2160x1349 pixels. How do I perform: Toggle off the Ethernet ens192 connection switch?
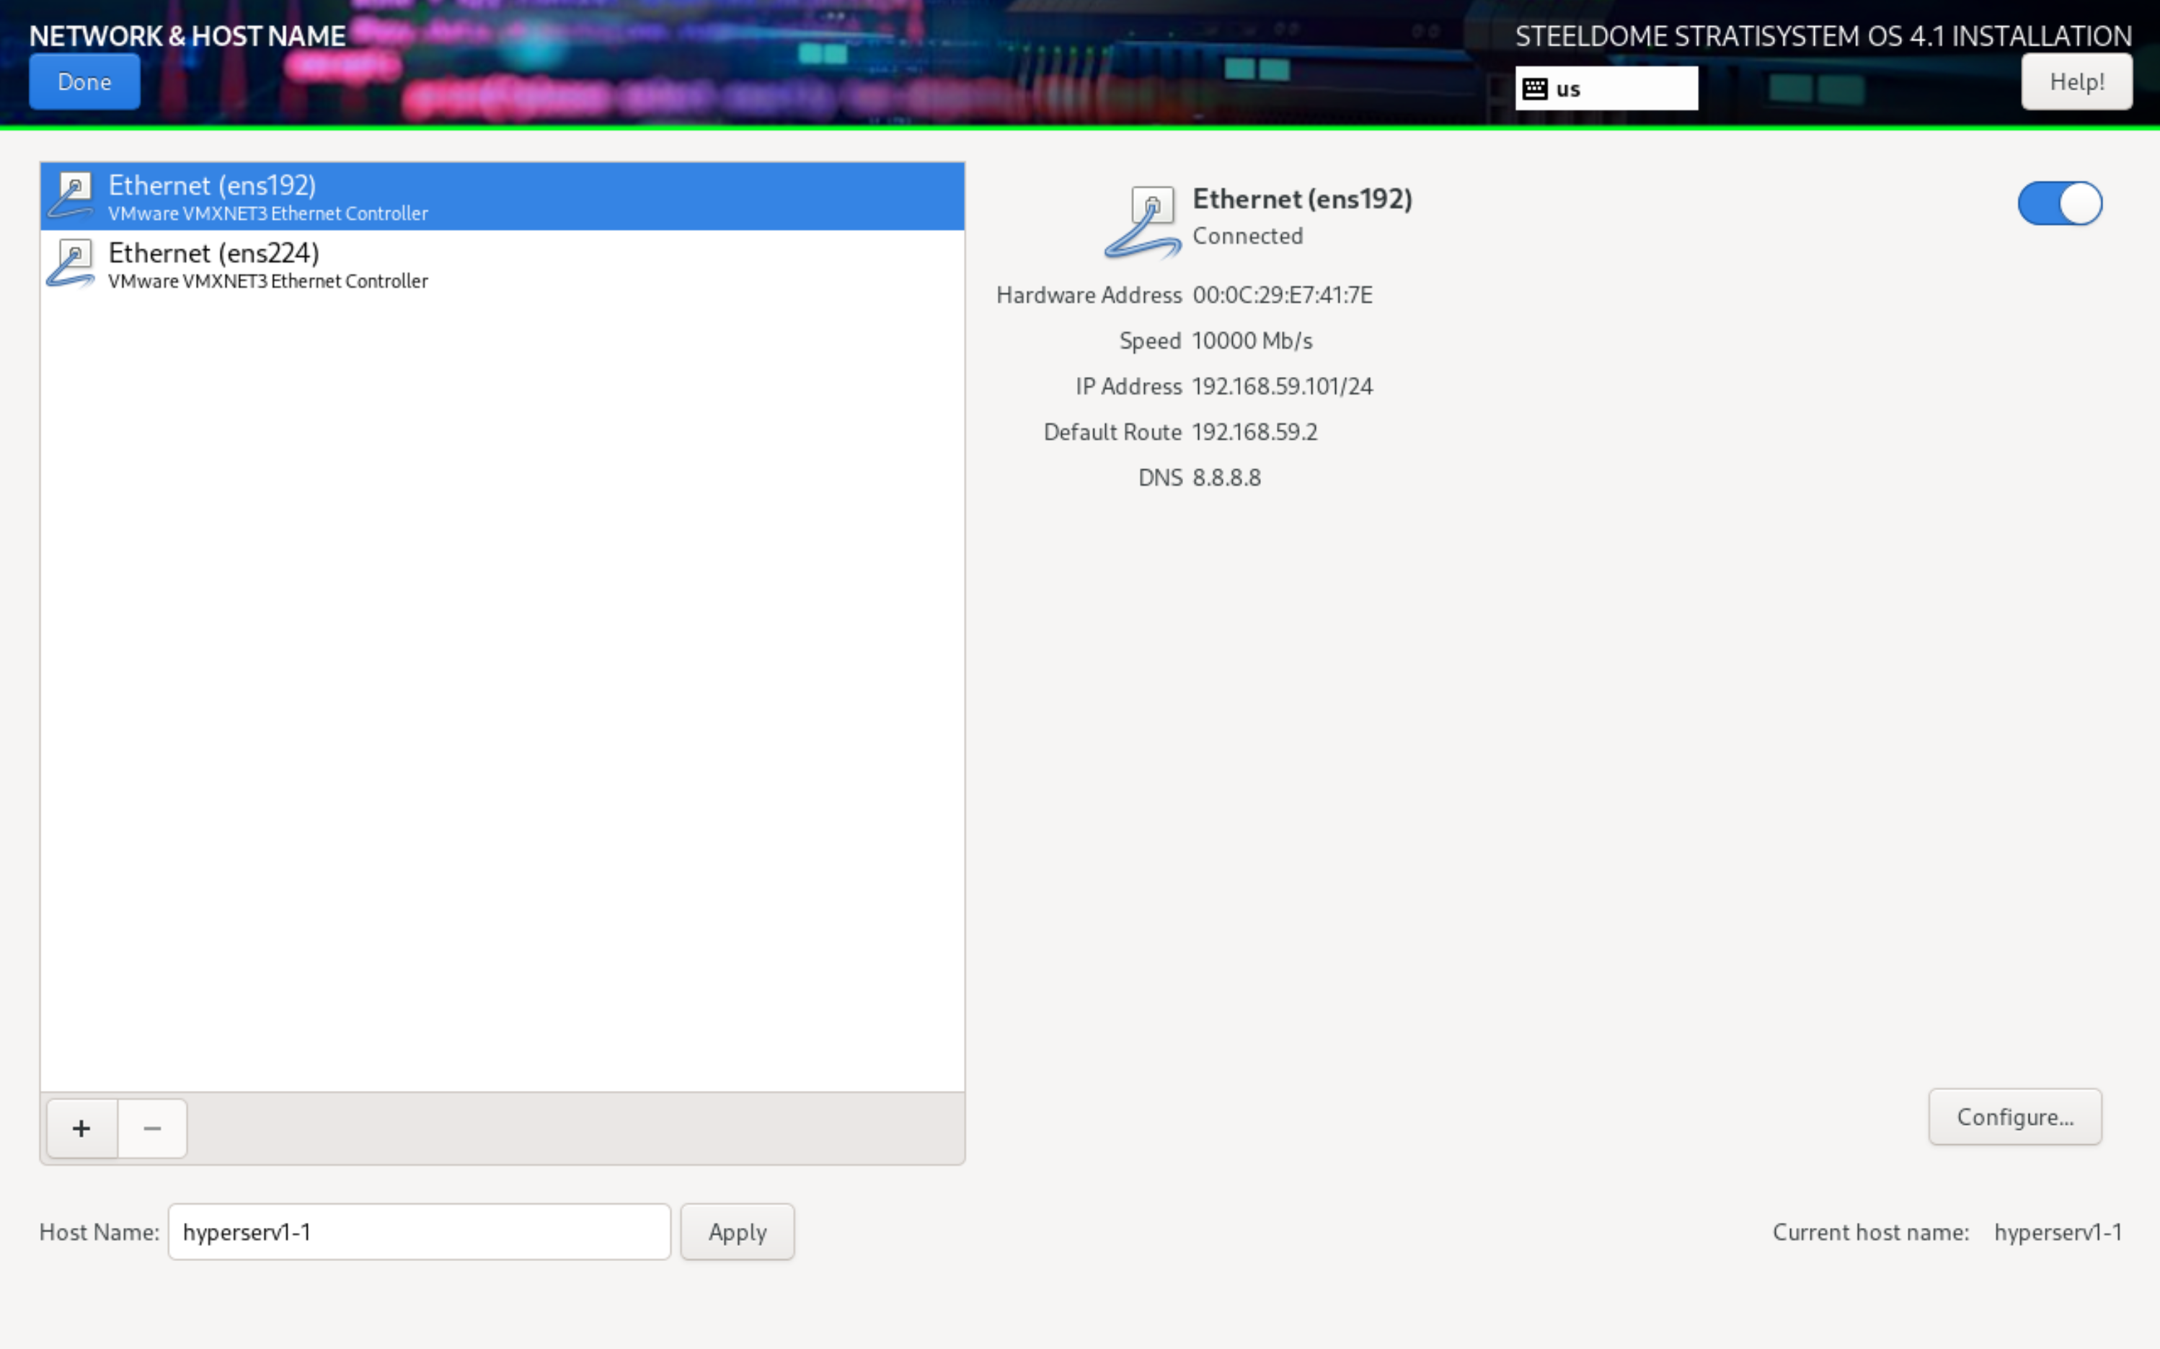(x=2059, y=203)
